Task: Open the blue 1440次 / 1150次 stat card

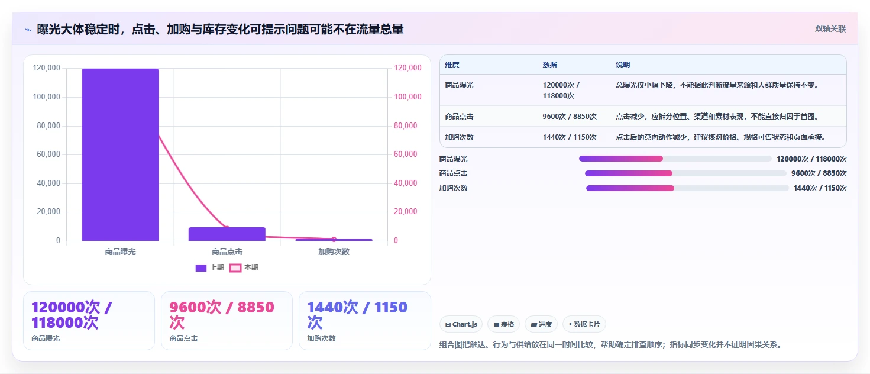Action: (365, 321)
